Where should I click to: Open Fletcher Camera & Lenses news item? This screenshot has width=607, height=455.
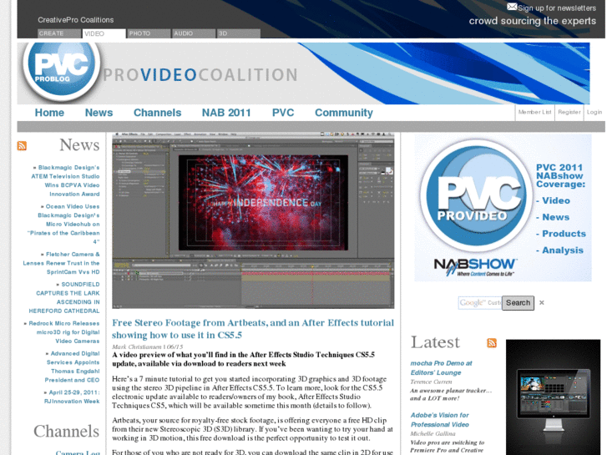(61, 263)
